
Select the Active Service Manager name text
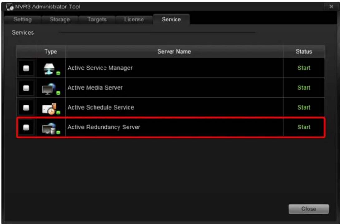[x=100, y=68]
